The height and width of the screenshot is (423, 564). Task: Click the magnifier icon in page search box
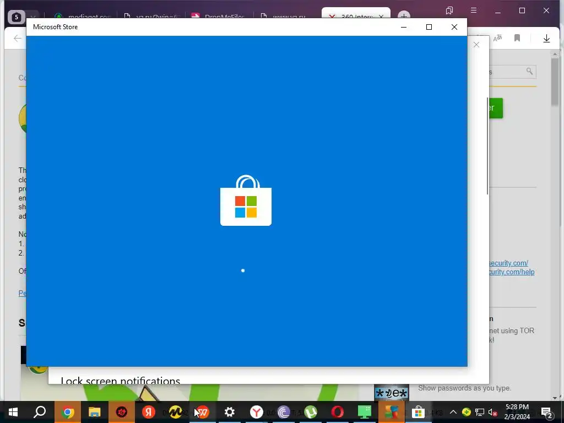pos(529,71)
